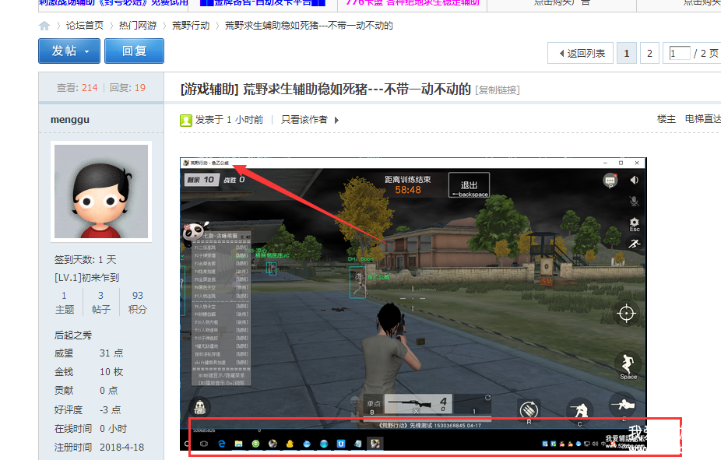Click 退出 button in the game screenshot
721x460 pixels.
coord(469,185)
